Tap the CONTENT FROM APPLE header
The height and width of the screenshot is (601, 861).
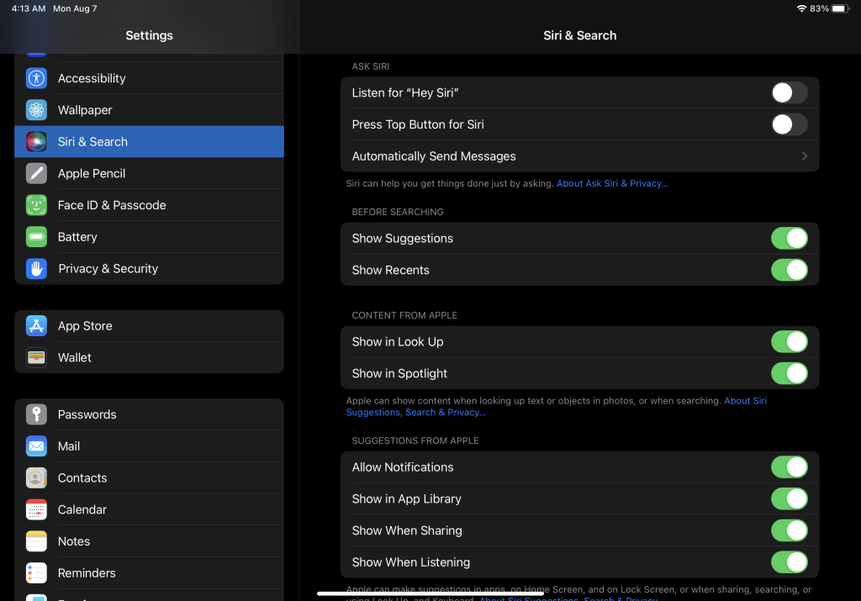click(404, 315)
